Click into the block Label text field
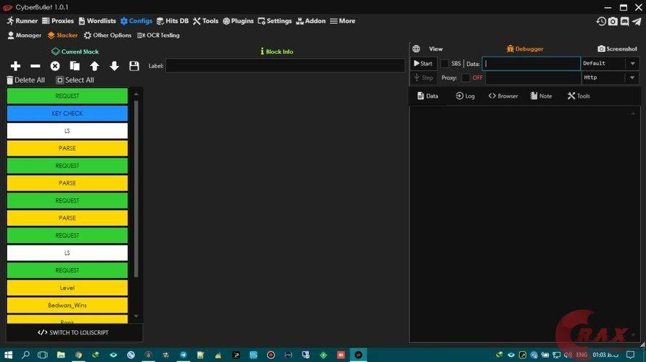Screen dimensions: 646x362 point(285,66)
